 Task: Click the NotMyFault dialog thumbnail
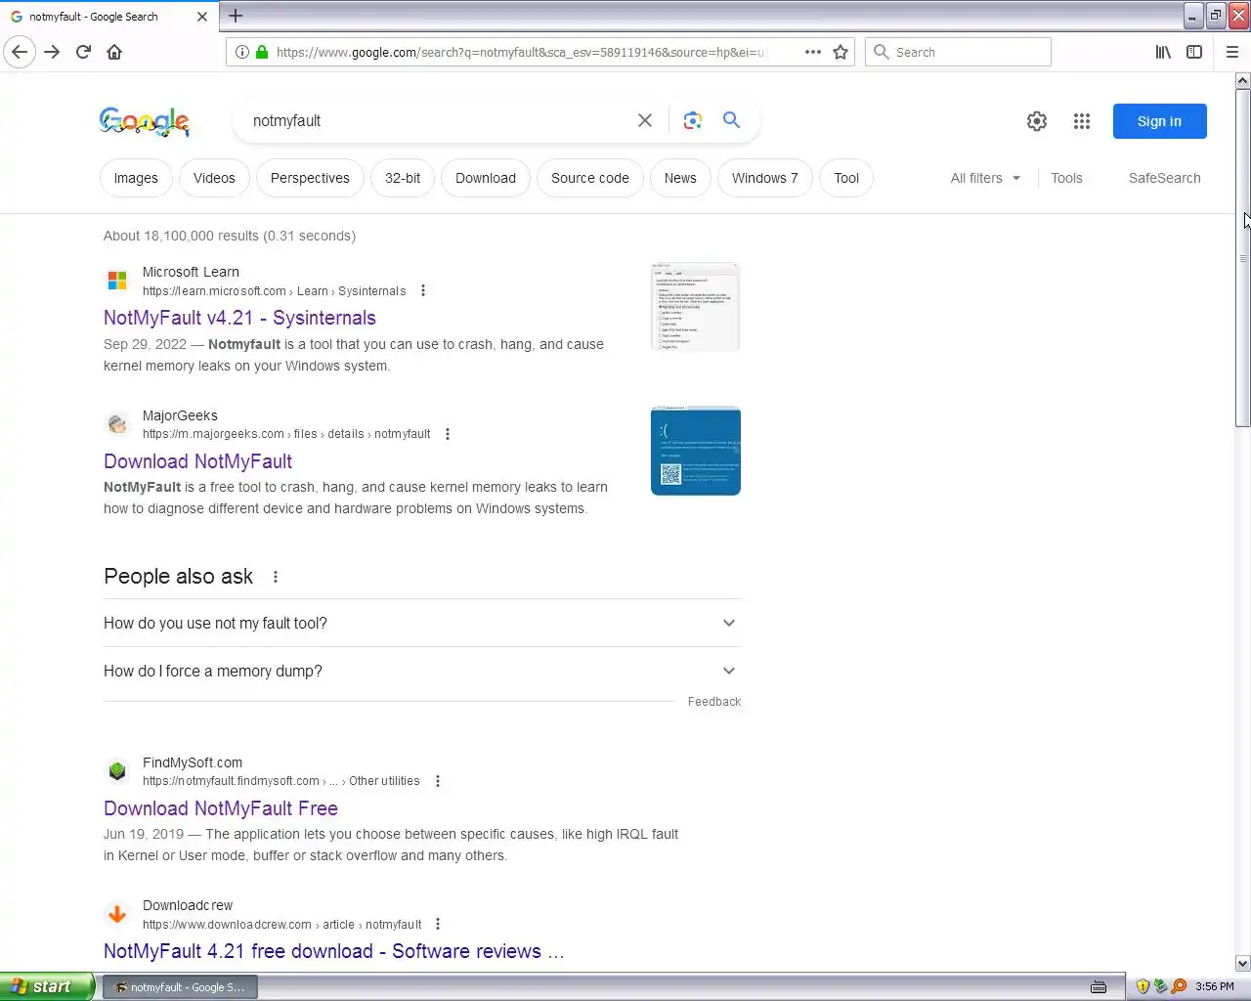[696, 307]
